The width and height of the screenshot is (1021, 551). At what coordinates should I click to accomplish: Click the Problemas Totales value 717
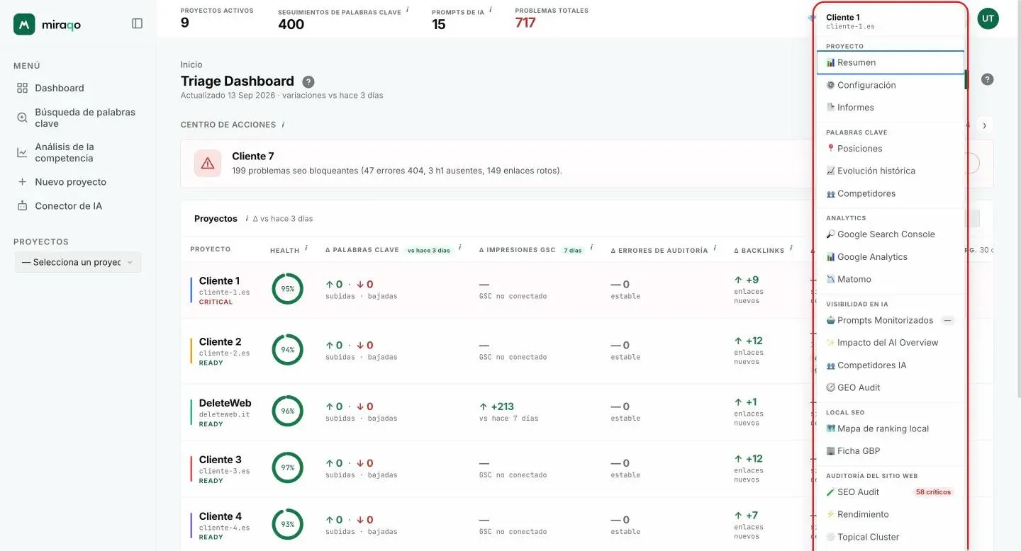tap(525, 23)
